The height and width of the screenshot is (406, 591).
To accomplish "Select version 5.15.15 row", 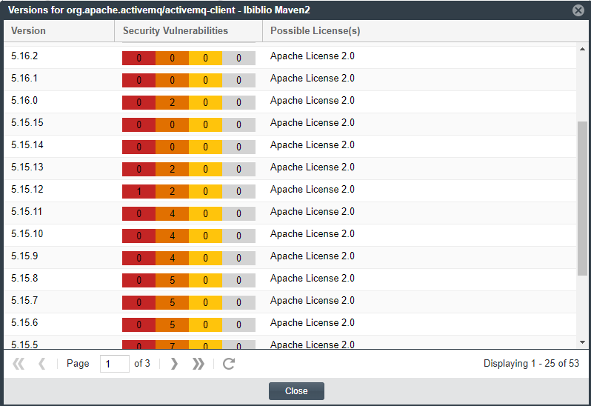I will click(x=290, y=124).
